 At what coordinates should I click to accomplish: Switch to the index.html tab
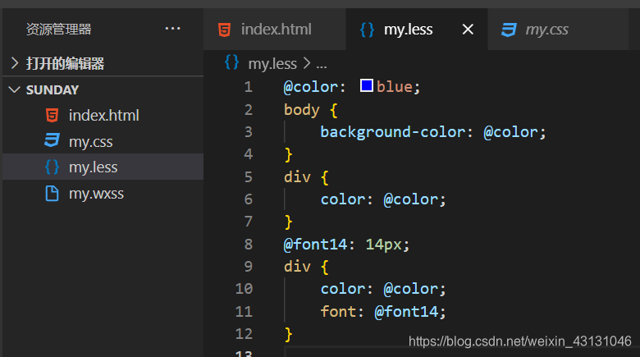click(275, 30)
